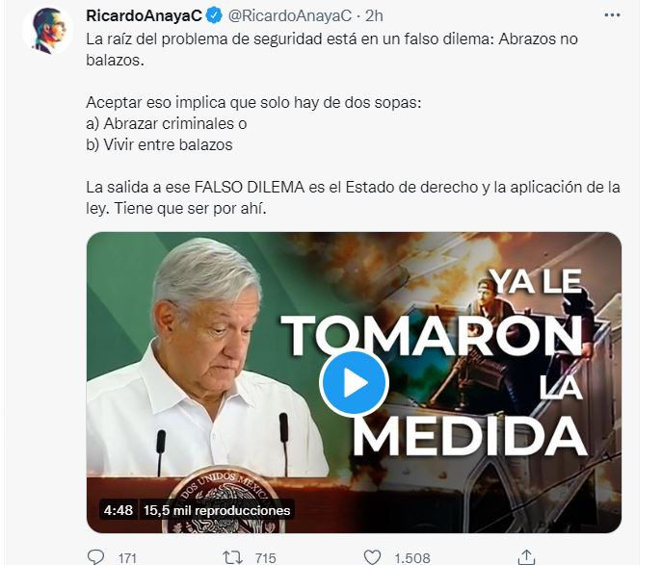Click the tweet's first line about seguridad
Screen dimensions: 662x565
(331, 49)
